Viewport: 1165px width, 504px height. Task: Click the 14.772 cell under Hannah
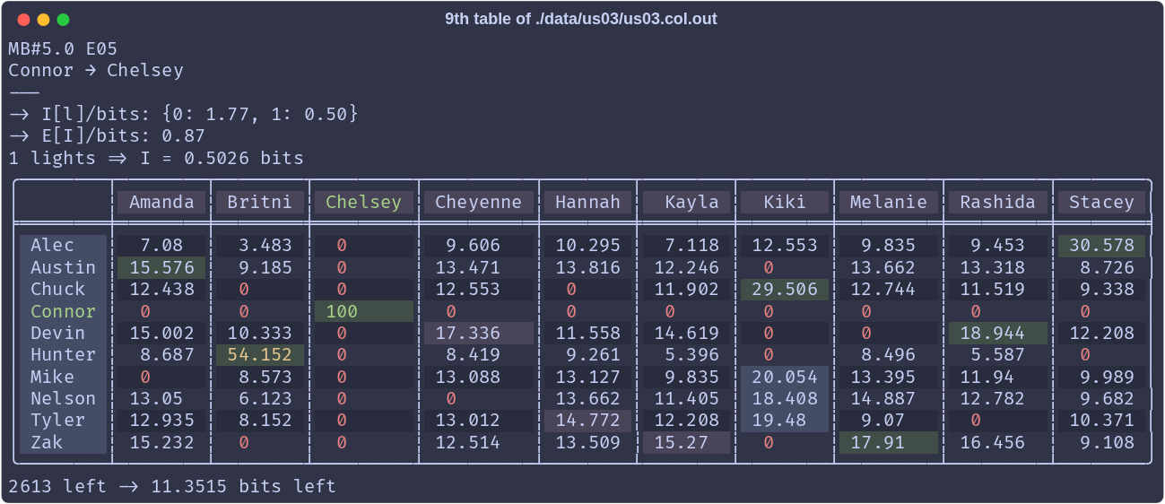(x=588, y=421)
